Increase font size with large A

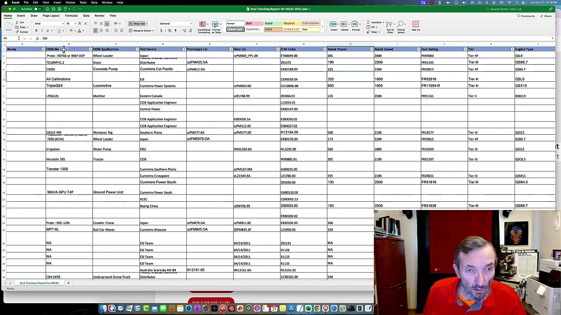[x=80, y=24]
